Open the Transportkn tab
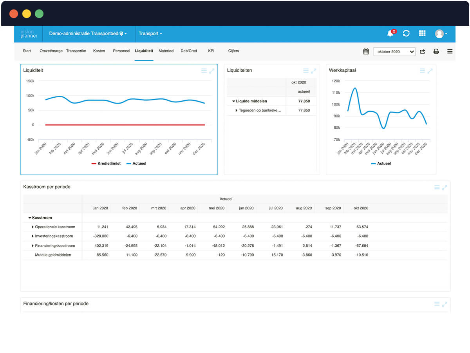The image size is (470, 353). coord(76,51)
